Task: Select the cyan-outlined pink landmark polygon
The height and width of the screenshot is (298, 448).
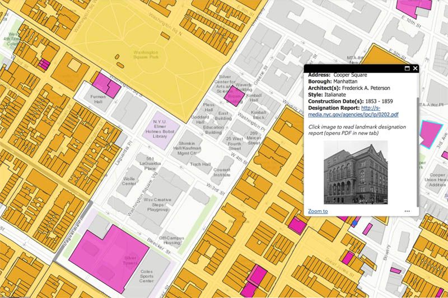Action: (430, 133)
